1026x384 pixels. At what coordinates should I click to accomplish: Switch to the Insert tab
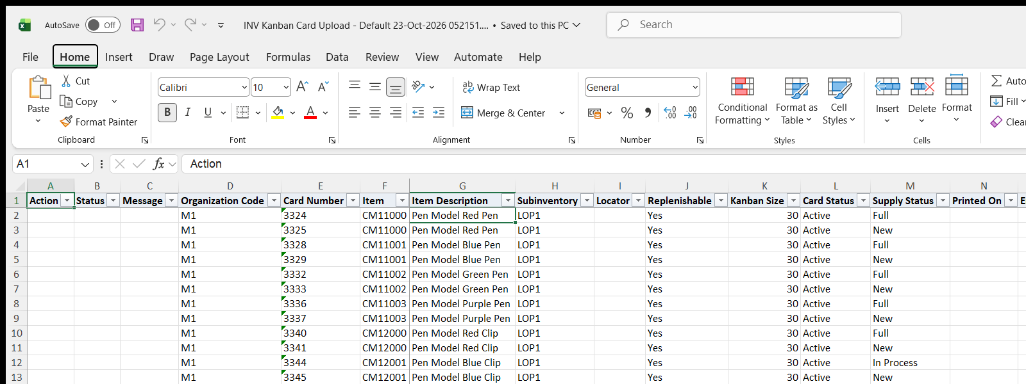(x=119, y=57)
